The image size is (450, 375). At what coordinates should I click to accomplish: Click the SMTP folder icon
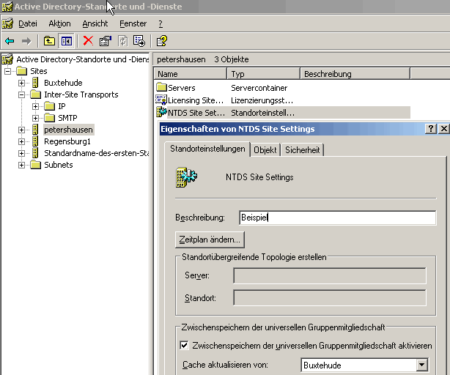[50, 118]
